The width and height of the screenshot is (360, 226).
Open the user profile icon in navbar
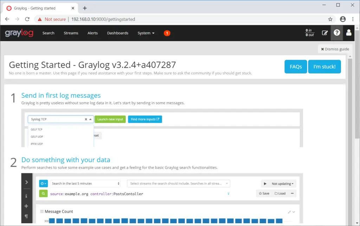pos(348,33)
